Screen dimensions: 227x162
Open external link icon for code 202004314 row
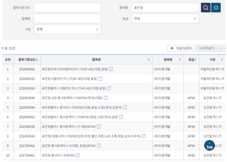(x=109, y=88)
